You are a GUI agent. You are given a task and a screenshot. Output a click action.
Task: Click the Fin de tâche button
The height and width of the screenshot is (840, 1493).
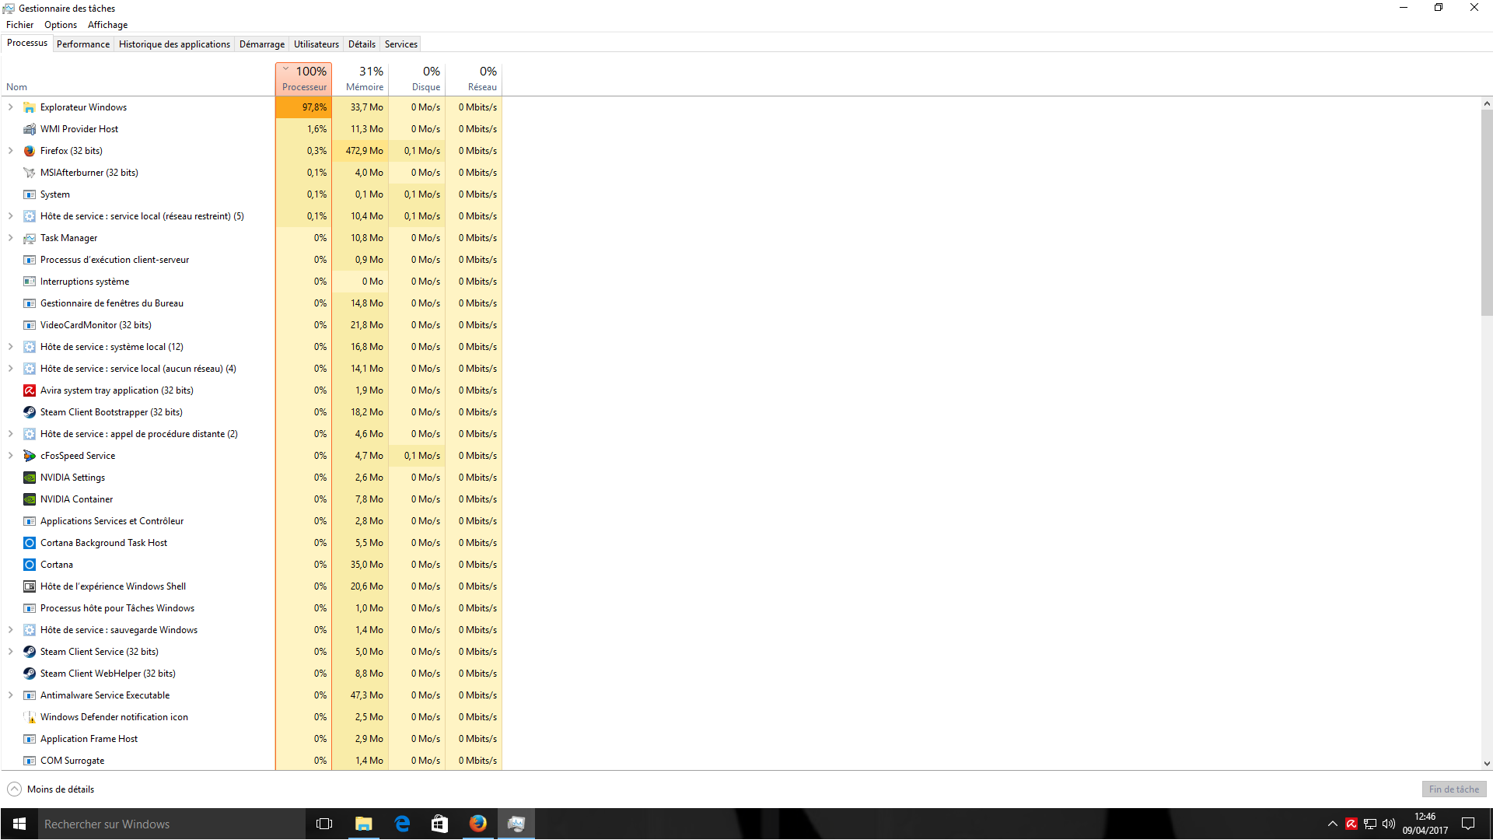point(1454,789)
